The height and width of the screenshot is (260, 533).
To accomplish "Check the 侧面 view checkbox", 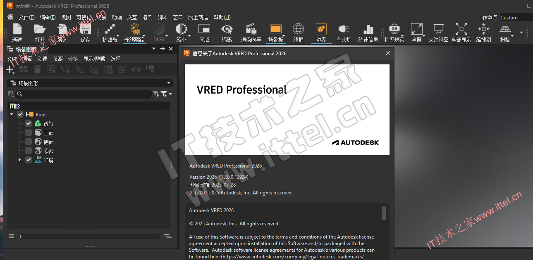I will (29, 142).
